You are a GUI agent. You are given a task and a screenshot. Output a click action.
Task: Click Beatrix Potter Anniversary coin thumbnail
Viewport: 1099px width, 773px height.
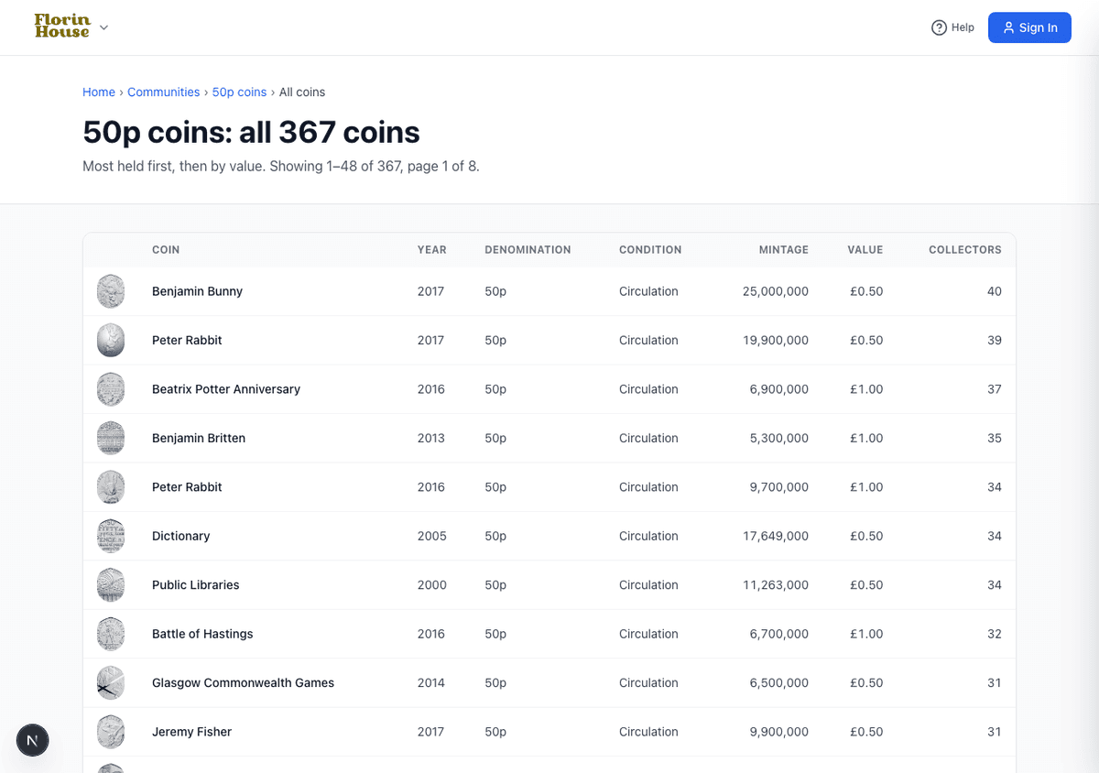[111, 389]
